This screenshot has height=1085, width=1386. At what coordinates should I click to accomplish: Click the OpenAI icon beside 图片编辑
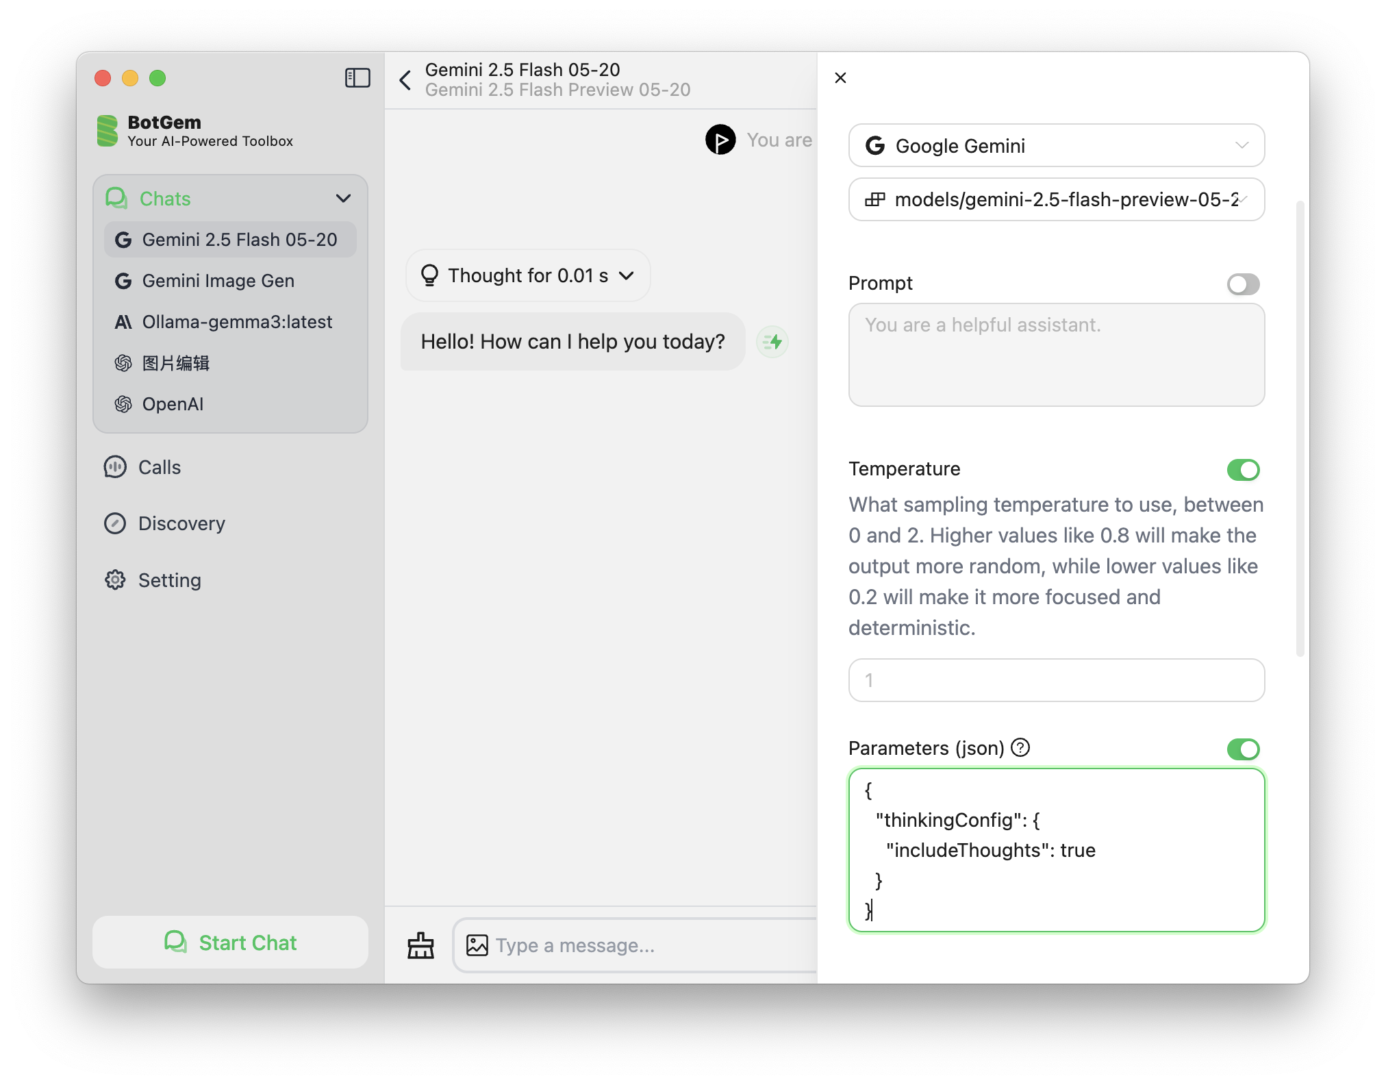point(123,363)
